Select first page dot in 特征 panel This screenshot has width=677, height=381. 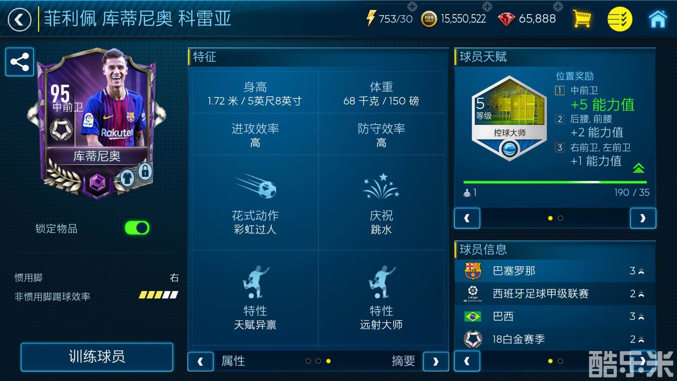[308, 361]
